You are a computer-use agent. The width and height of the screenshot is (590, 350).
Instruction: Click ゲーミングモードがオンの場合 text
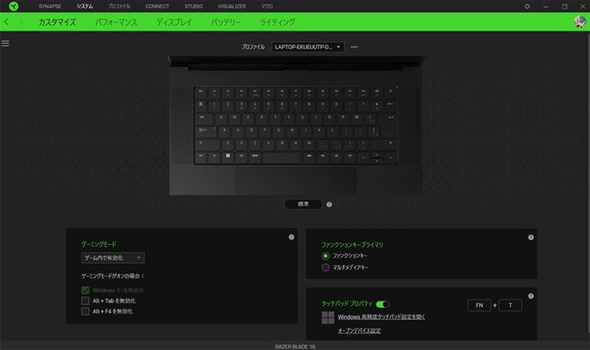113,276
